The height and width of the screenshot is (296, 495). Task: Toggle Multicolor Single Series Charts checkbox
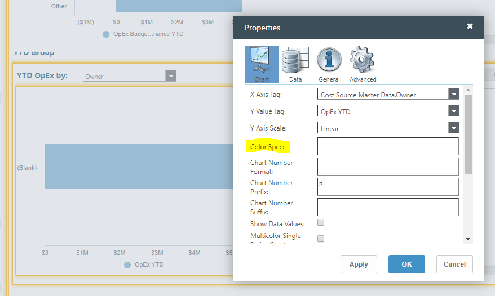tap(321, 239)
